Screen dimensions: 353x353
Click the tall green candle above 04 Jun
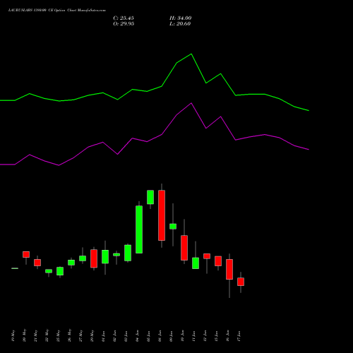click(x=139, y=229)
